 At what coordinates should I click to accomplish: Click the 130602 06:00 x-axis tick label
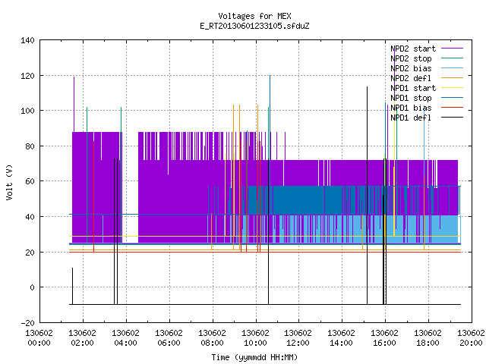click(169, 338)
